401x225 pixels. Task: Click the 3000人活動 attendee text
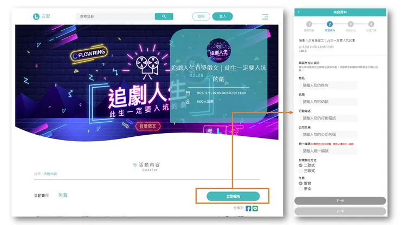click(205, 101)
